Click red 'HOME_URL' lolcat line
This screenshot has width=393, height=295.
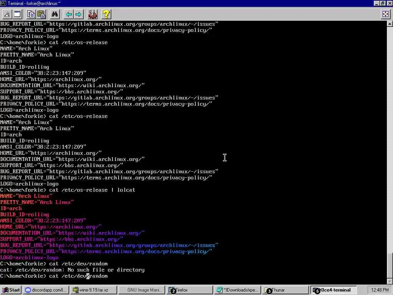tap(51, 227)
